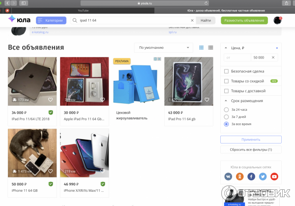Screen dimensions: 295x206
Task: Open Юла's Facebook social page
Action: pyautogui.click(x=251, y=177)
